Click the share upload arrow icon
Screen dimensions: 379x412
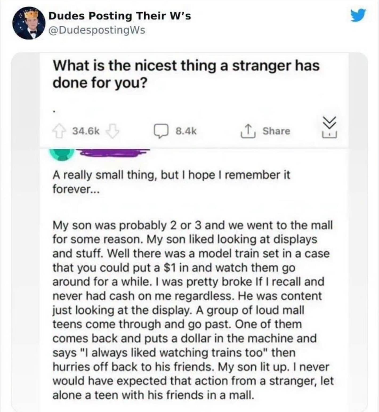click(x=248, y=131)
